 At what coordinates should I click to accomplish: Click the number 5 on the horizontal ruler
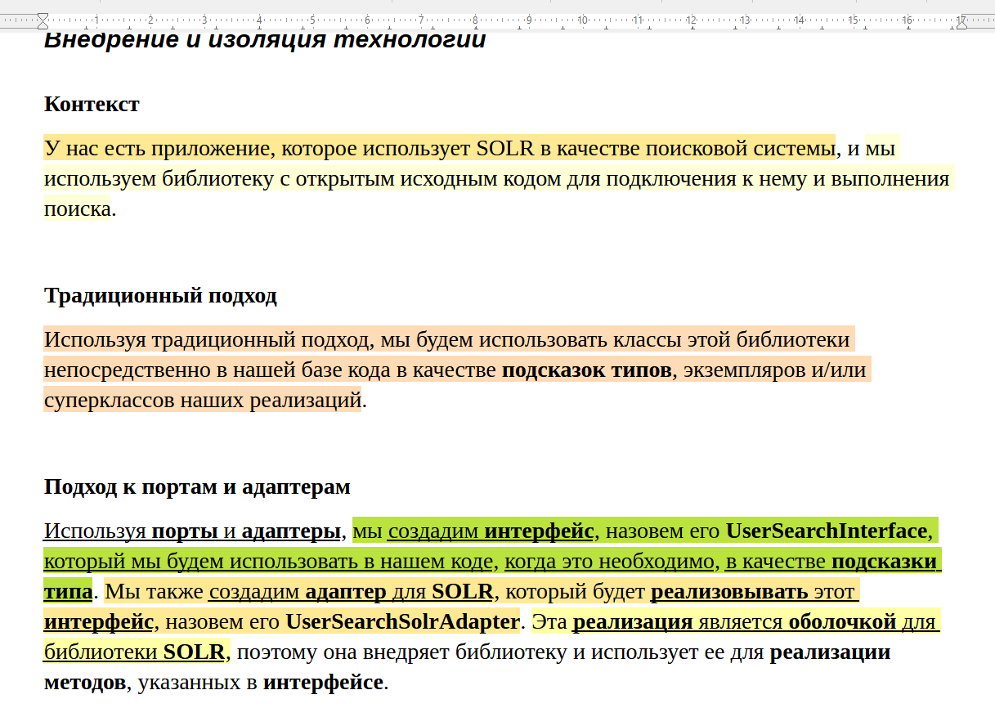312,20
